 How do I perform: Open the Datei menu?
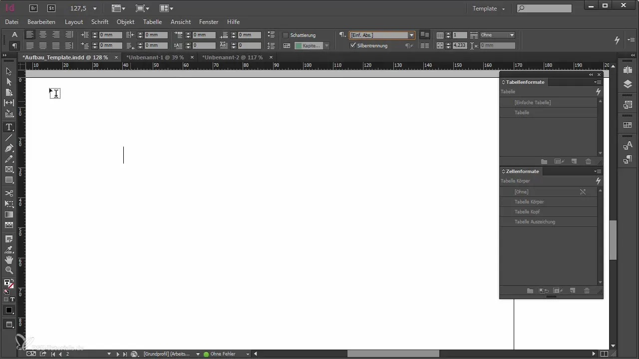11,22
